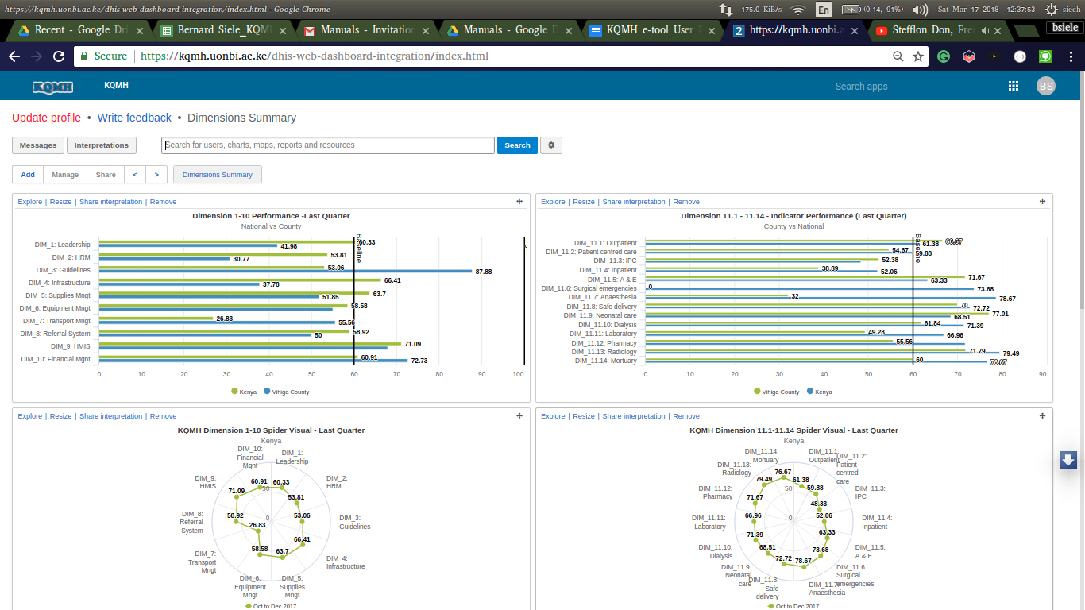This screenshot has height=610, width=1085.
Task: Toggle Oct to Dec 2017 legend in left spider chart
Action: tap(270, 606)
